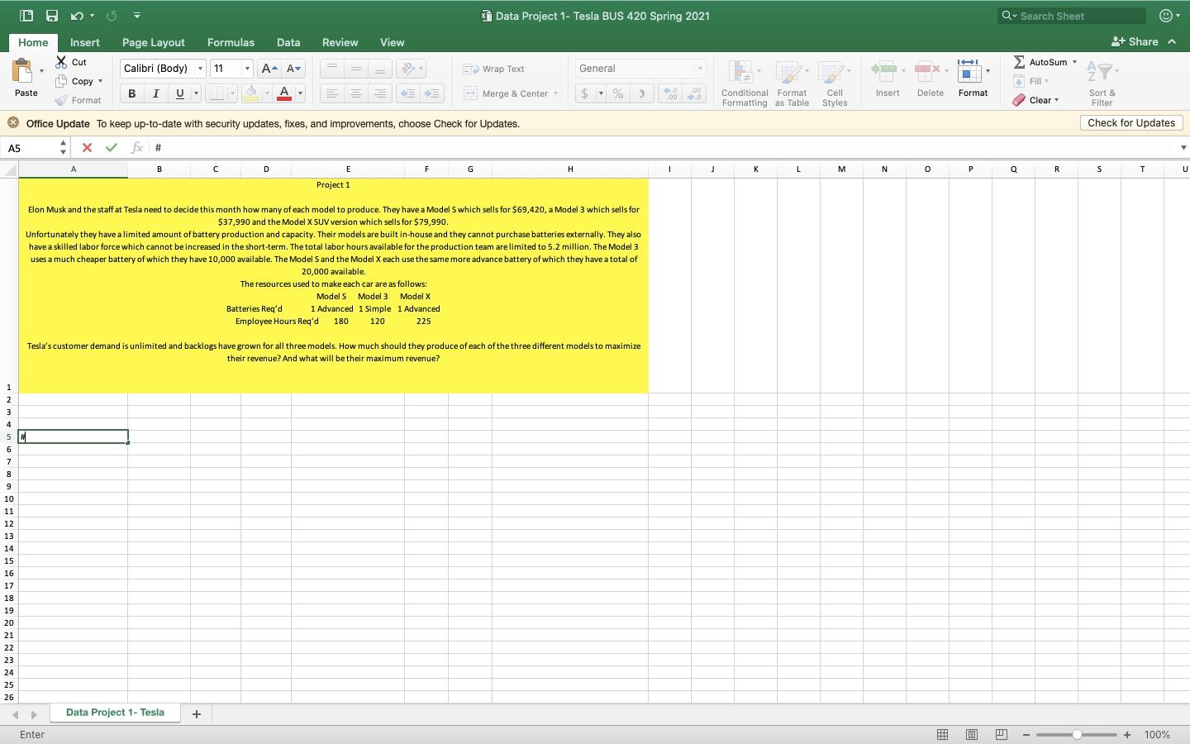The width and height of the screenshot is (1190, 744).
Task: Apply Cell Styles
Action: pyautogui.click(x=834, y=79)
